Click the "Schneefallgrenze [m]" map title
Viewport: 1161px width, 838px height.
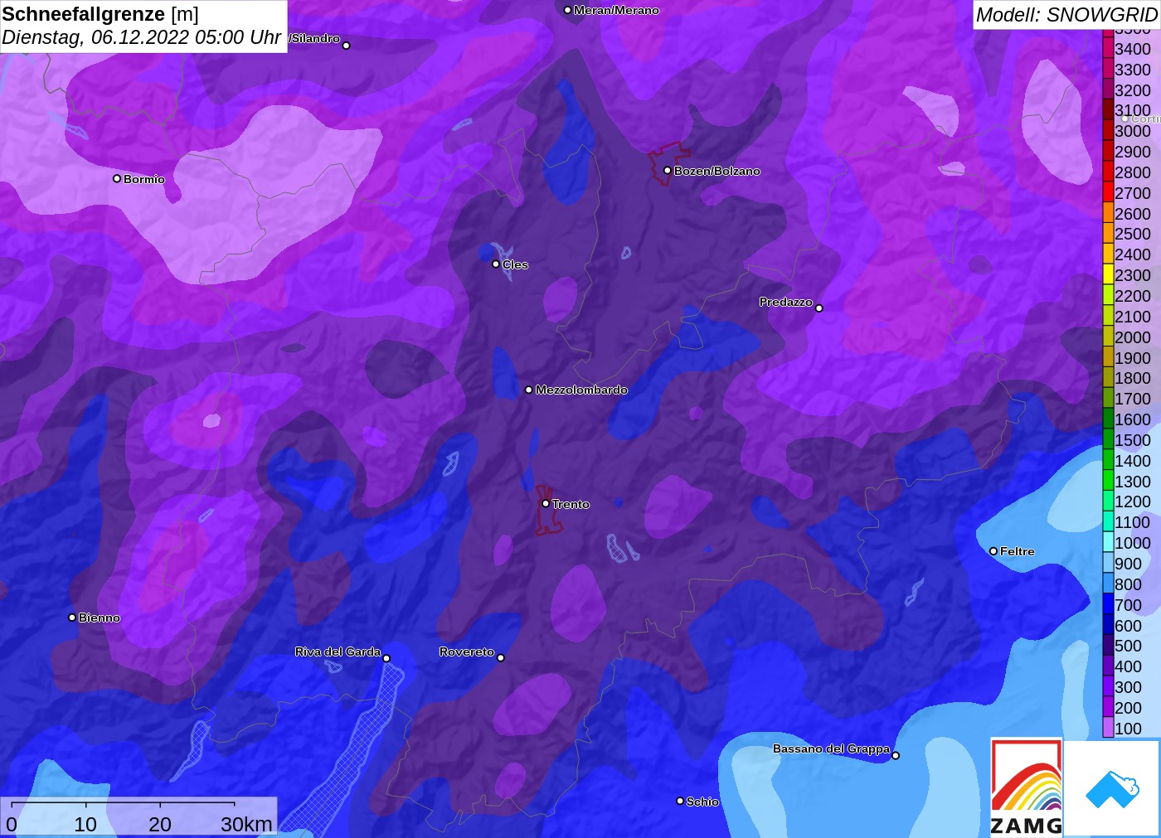(x=100, y=14)
